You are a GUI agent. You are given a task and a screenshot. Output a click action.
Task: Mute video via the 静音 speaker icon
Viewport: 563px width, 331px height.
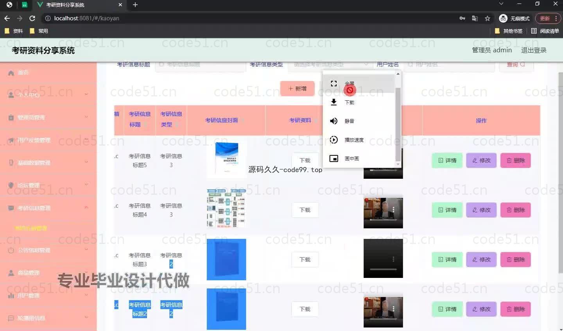[333, 121]
